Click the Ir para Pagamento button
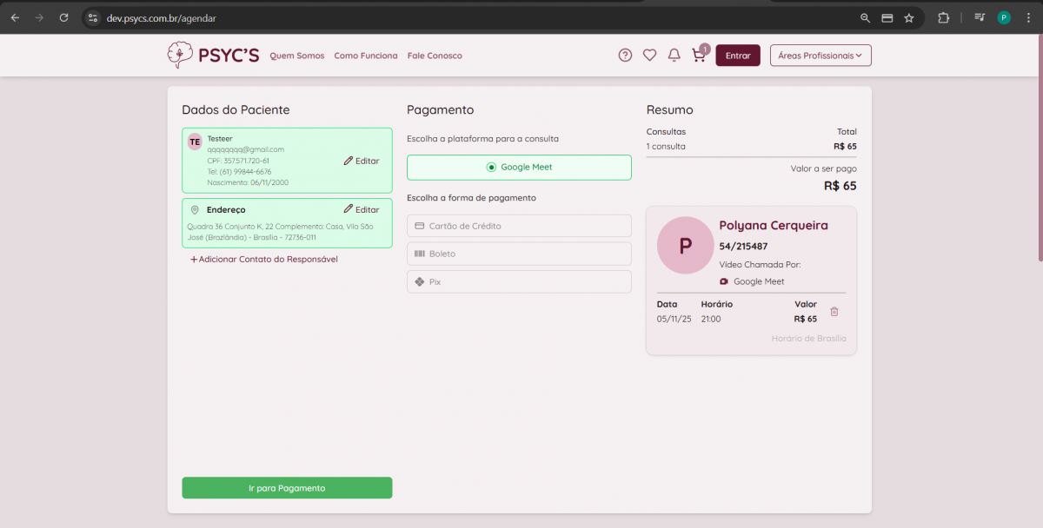This screenshot has width=1043, height=528. pyautogui.click(x=287, y=488)
